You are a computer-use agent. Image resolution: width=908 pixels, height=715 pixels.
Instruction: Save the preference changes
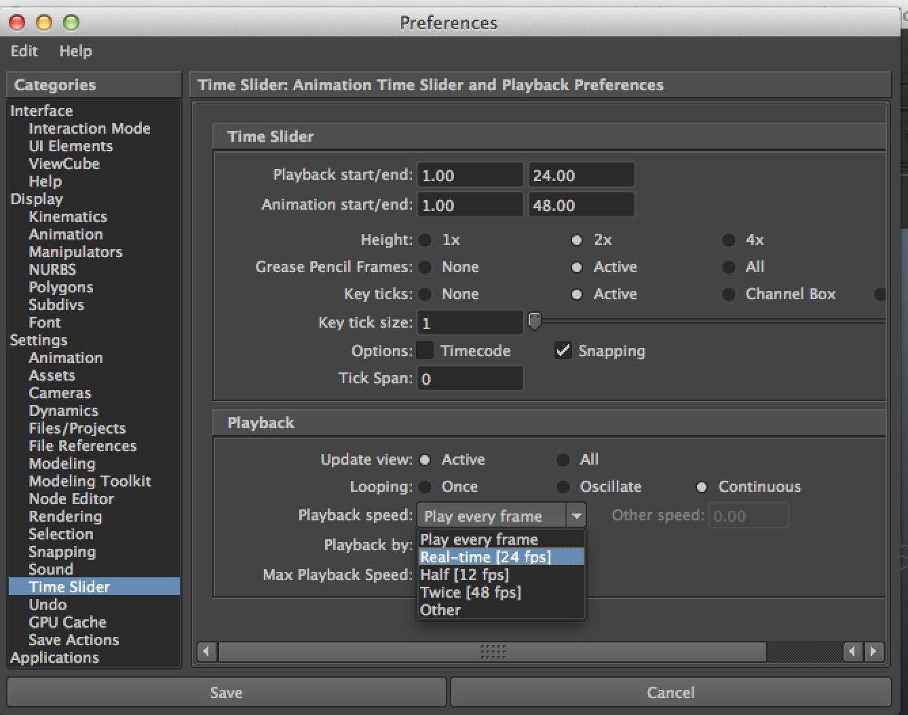click(225, 692)
